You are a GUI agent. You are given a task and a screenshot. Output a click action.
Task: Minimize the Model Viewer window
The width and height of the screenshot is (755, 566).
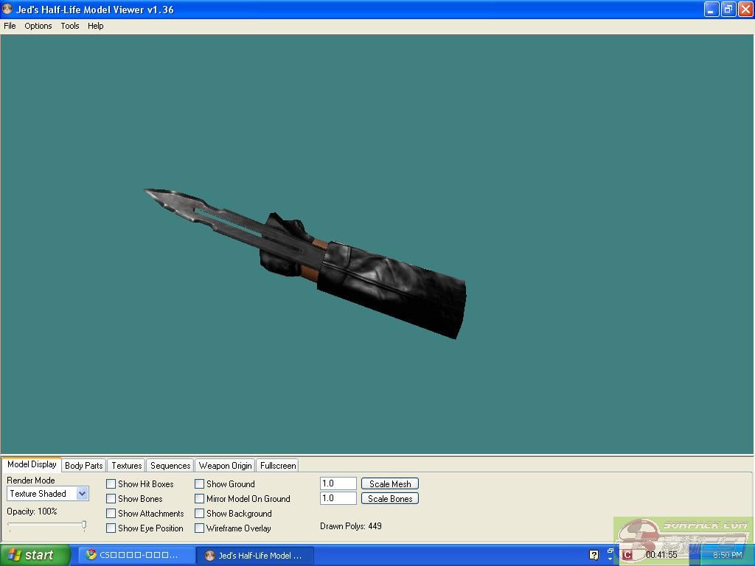click(x=711, y=9)
